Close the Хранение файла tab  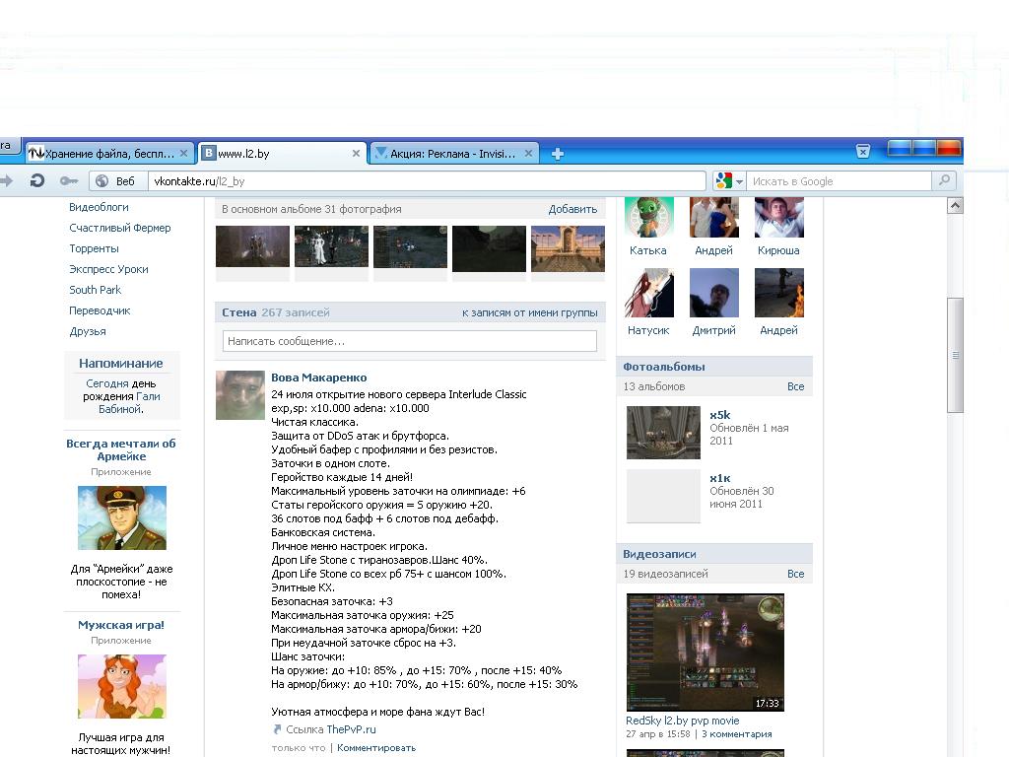tap(183, 153)
